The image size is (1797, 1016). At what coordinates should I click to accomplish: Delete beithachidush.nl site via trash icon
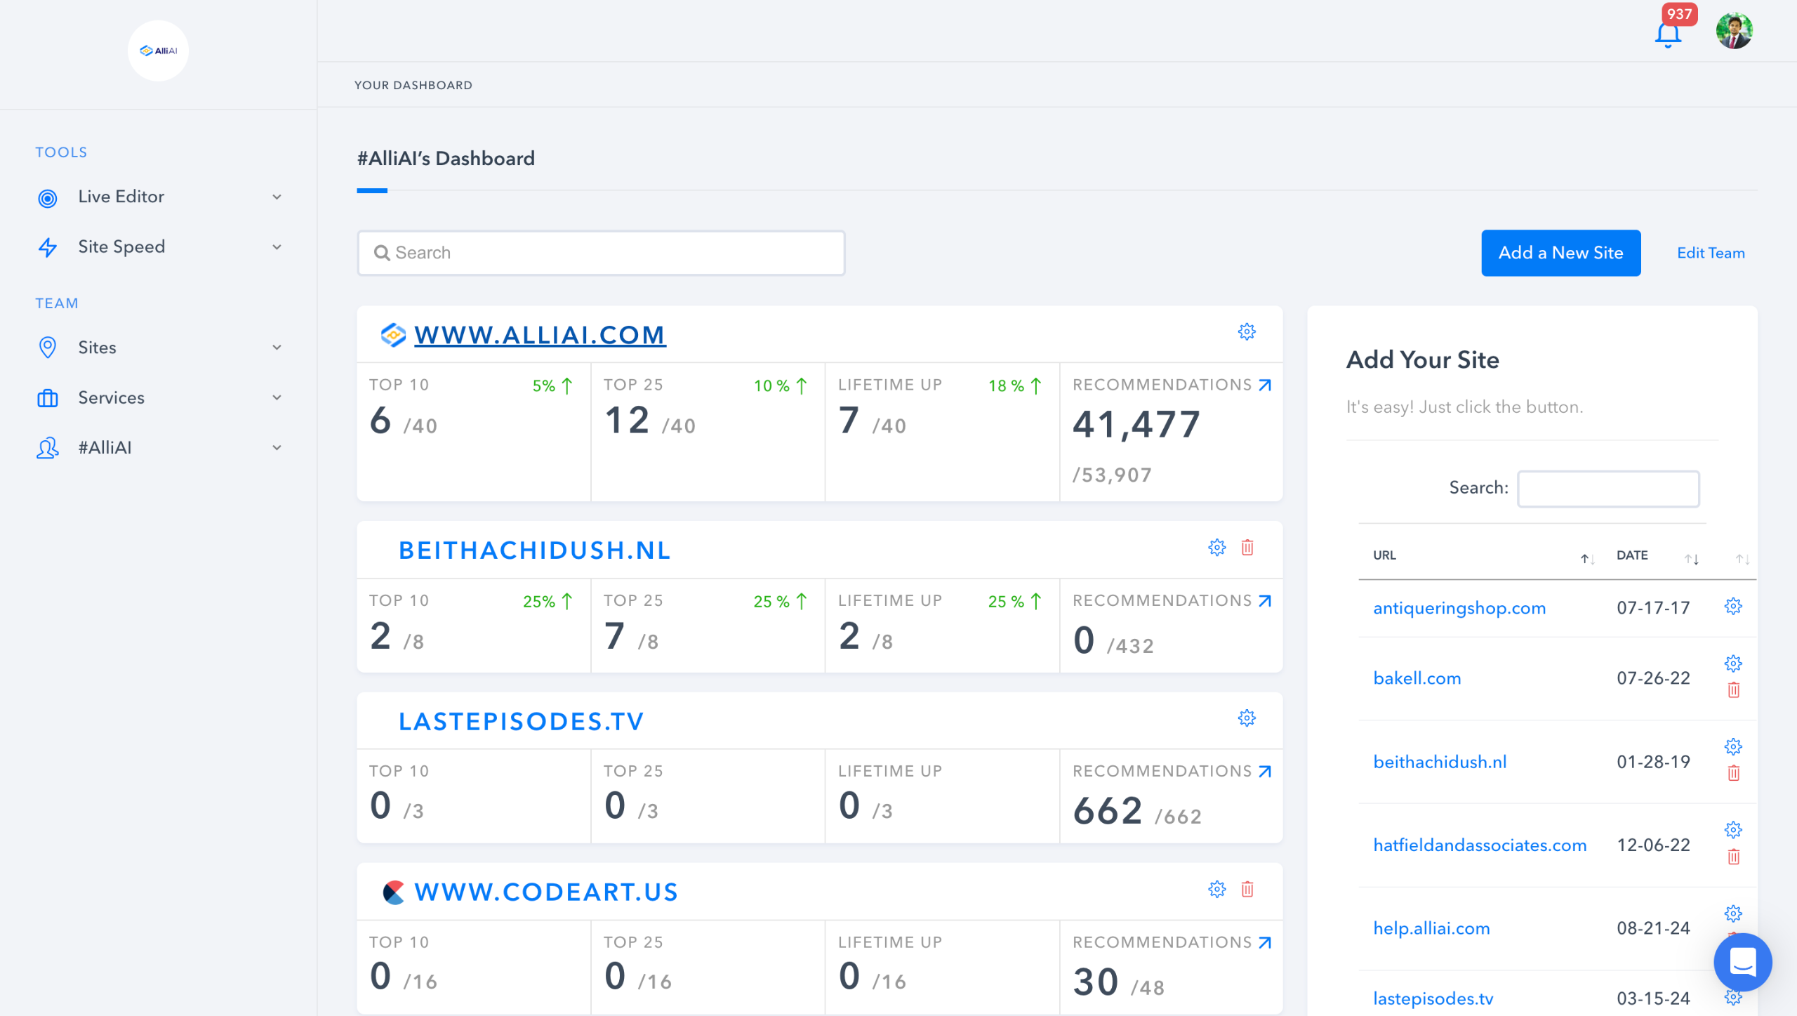(1247, 547)
